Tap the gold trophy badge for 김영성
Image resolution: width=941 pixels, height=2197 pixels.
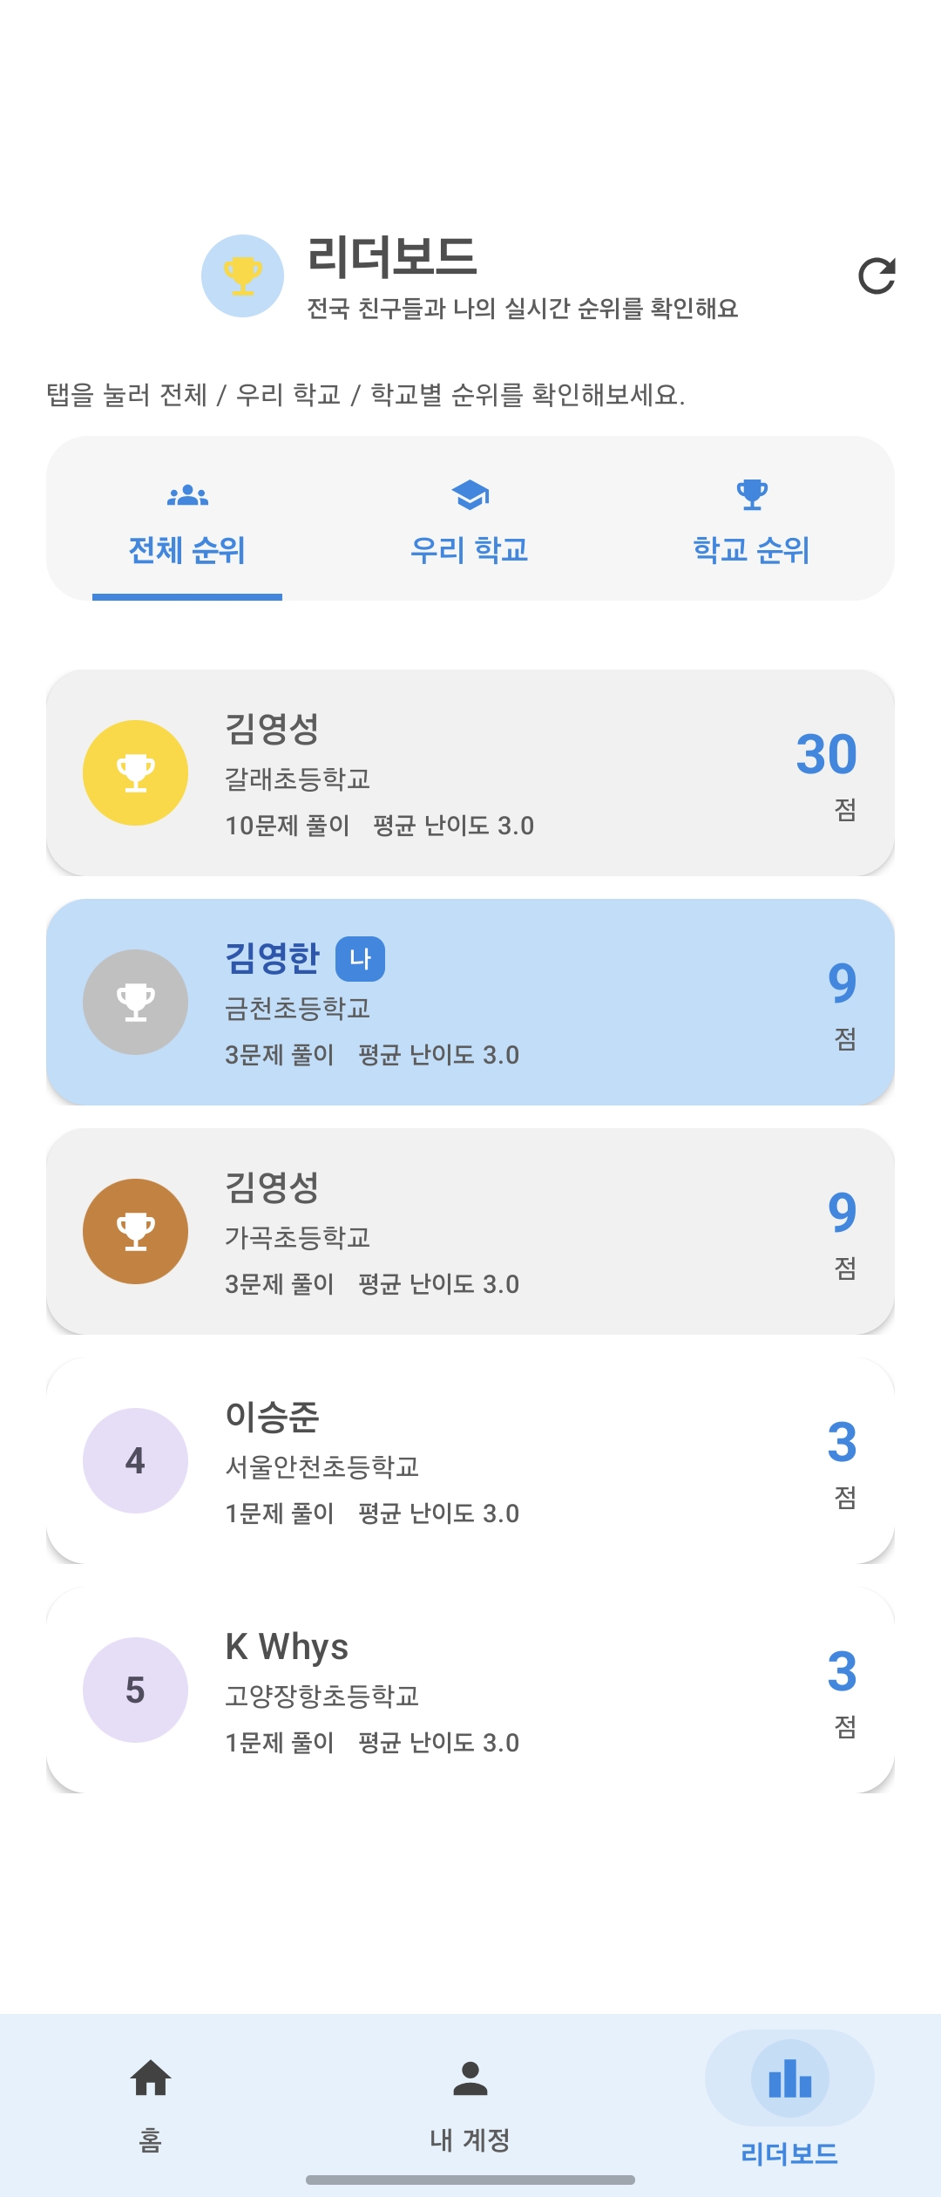[135, 772]
